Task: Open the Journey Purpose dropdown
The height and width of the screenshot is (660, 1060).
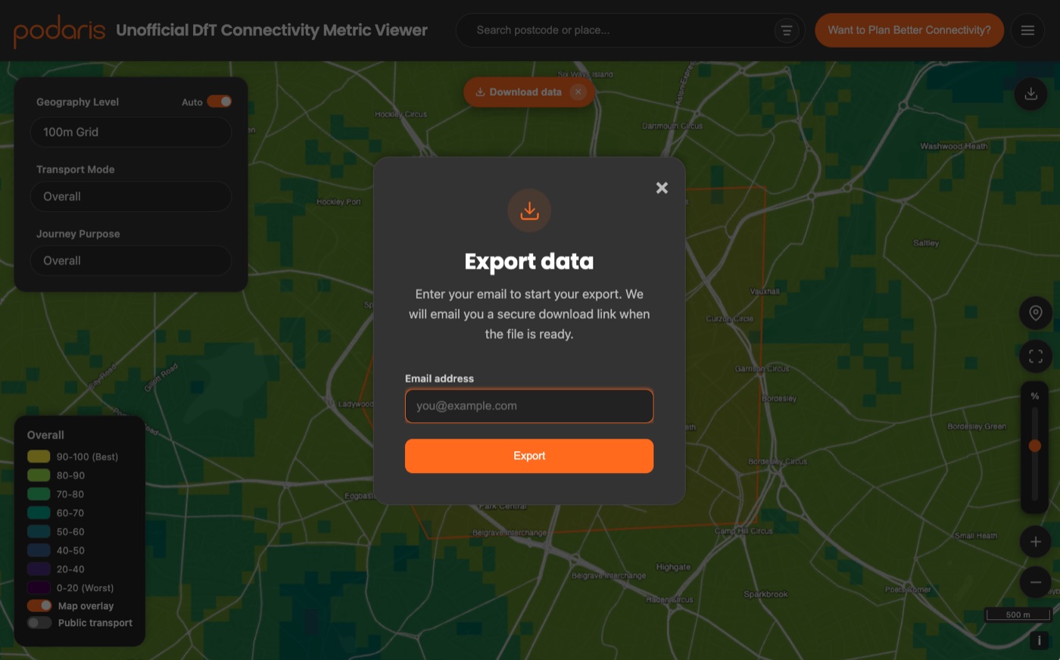Action: (x=131, y=260)
